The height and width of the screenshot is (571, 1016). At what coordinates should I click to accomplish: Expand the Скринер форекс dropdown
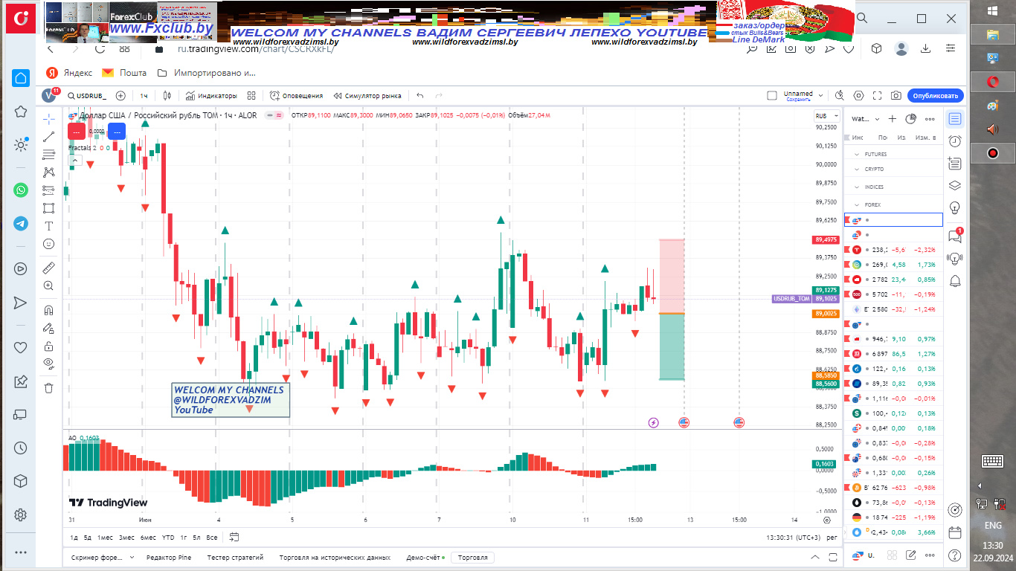click(132, 557)
